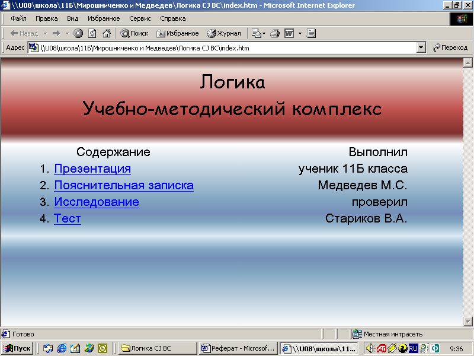This screenshot has width=474, height=356.
Task: Click the yellow lightning tray icon
Action: coord(392,348)
